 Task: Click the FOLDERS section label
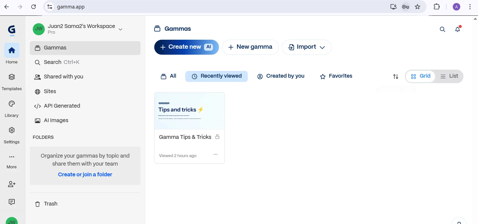click(x=43, y=137)
